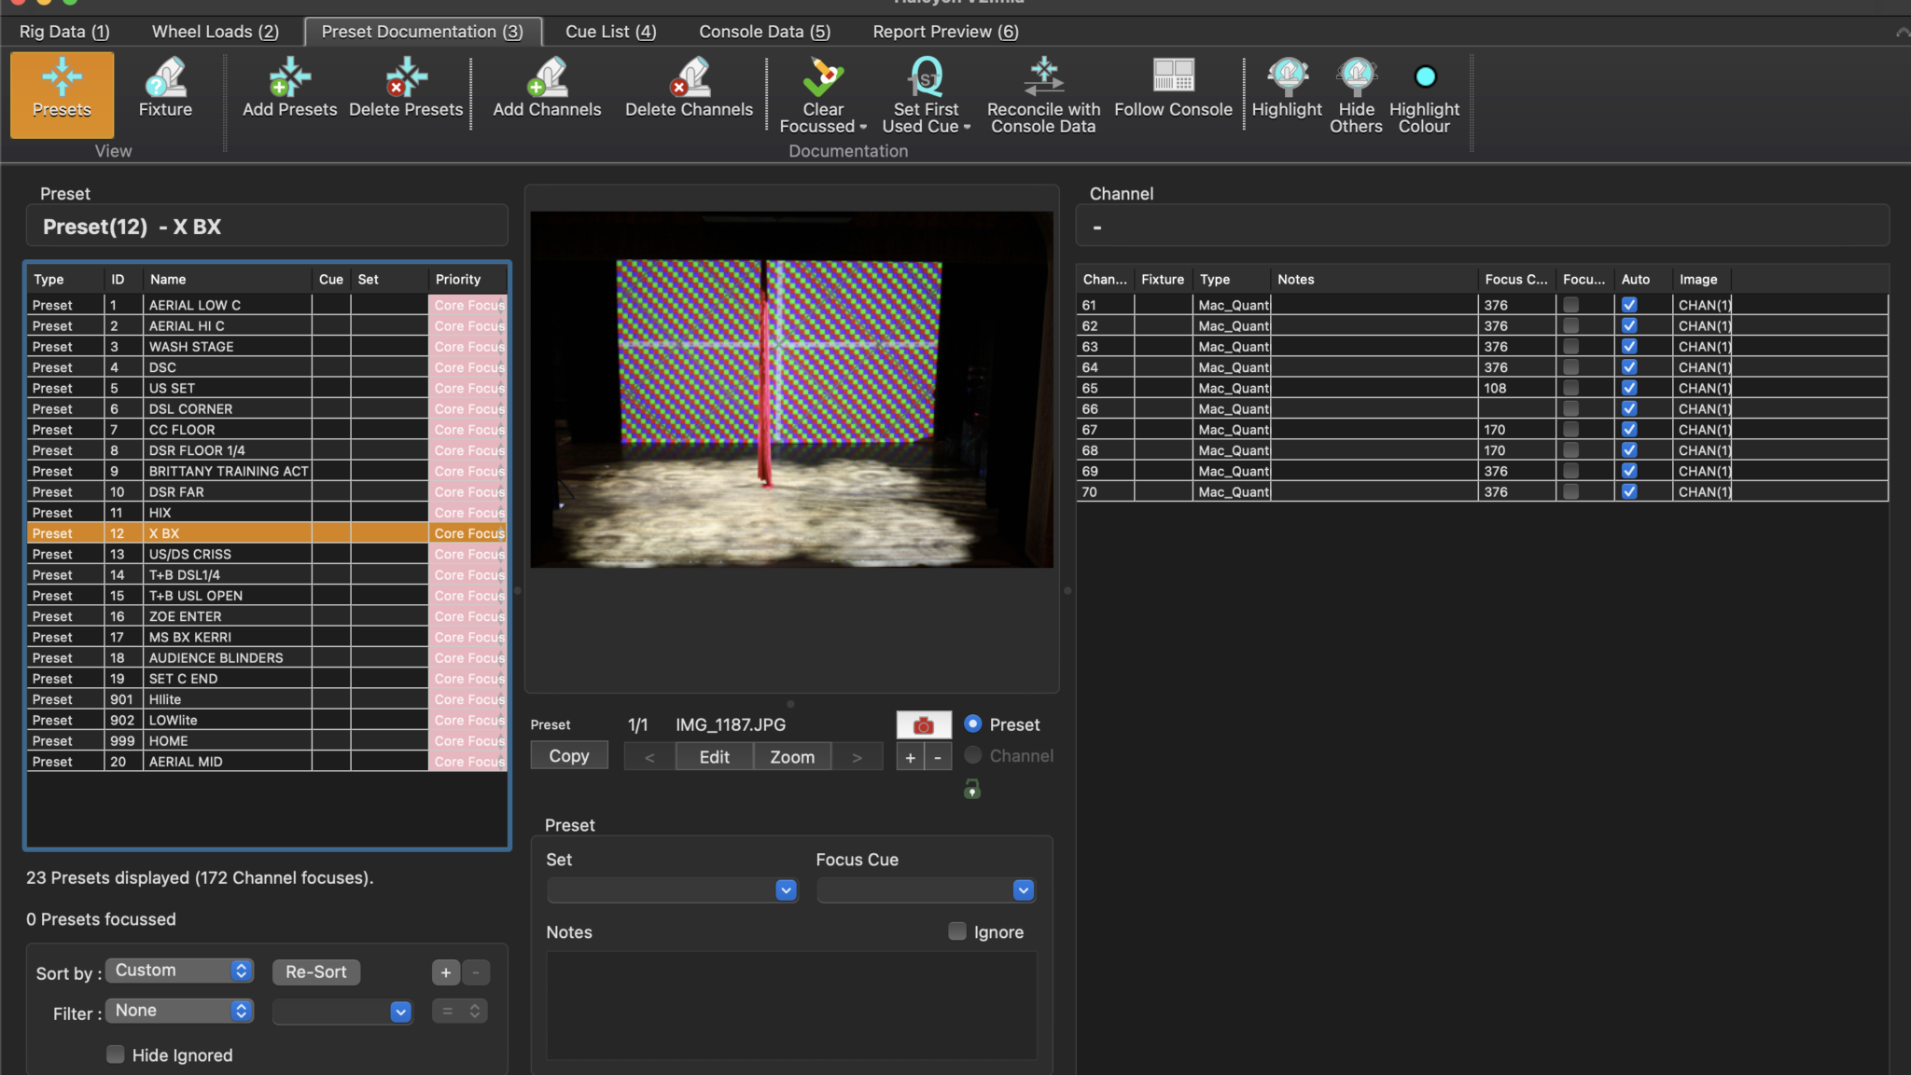1911x1075 pixels.
Task: Open the Sort by Custom dropdown
Action: click(x=179, y=971)
